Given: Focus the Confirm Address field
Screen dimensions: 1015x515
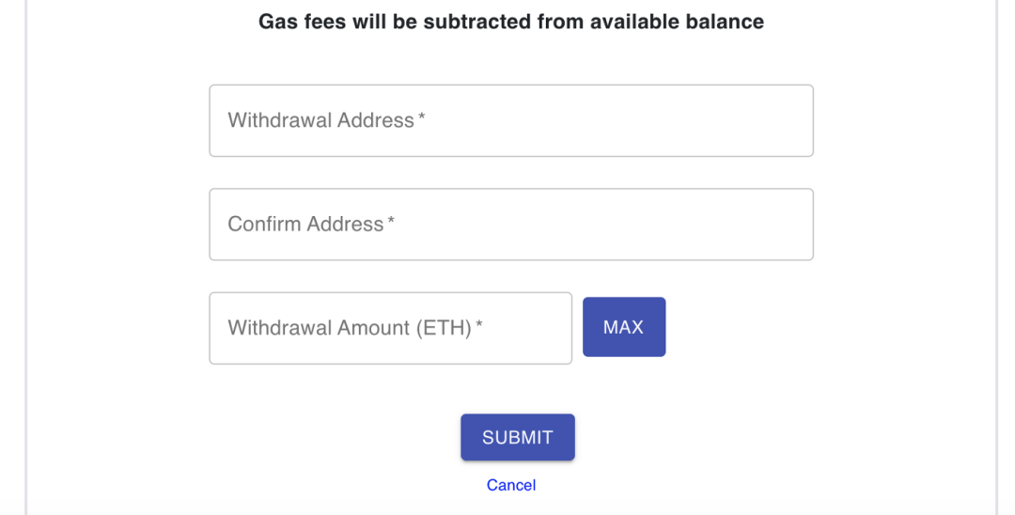Looking at the screenshot, I should [510, 225].
